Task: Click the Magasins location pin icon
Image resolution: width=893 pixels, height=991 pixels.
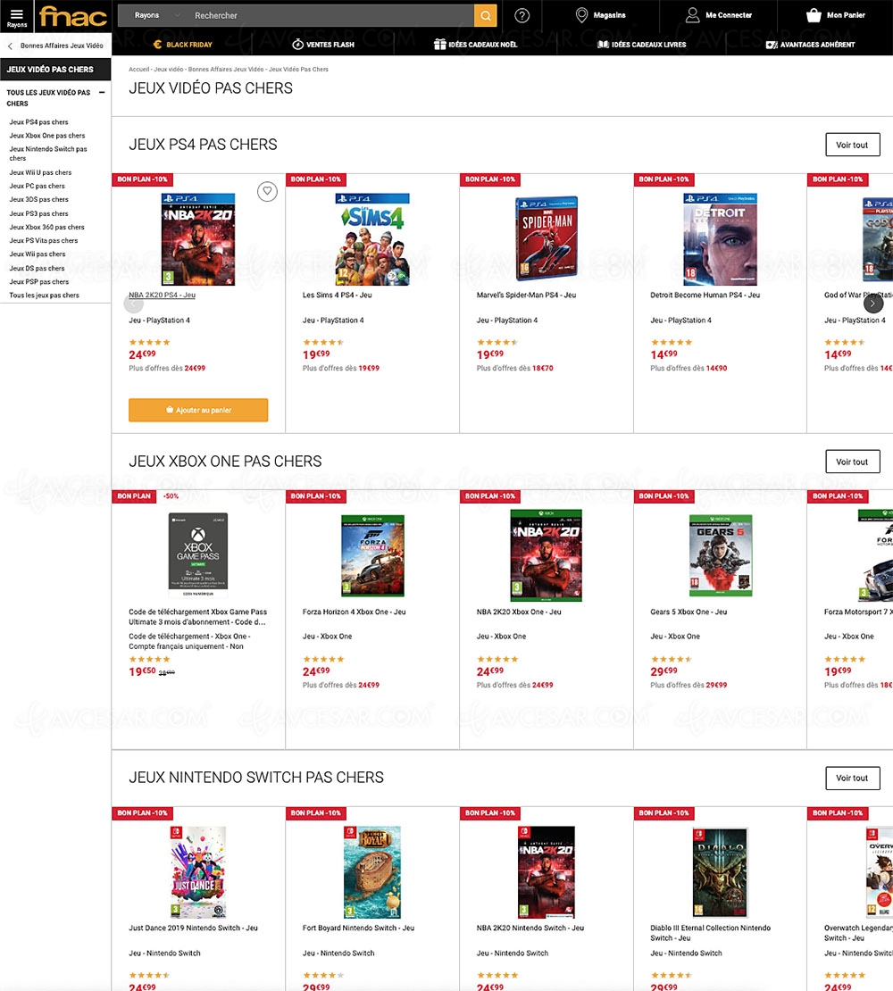Action: pos(581,15)
